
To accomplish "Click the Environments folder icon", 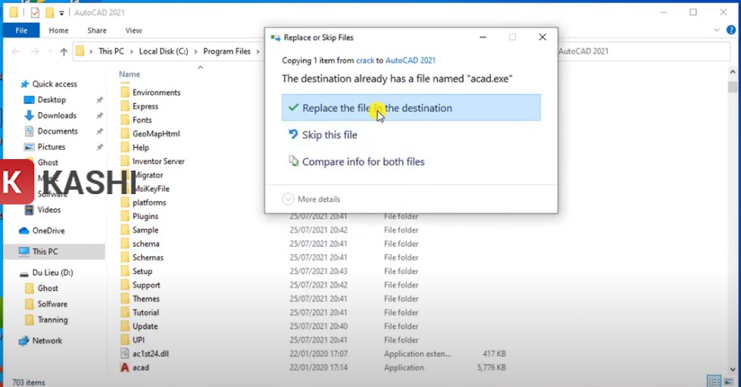I will pyautogui.click(x=125, y=92).
